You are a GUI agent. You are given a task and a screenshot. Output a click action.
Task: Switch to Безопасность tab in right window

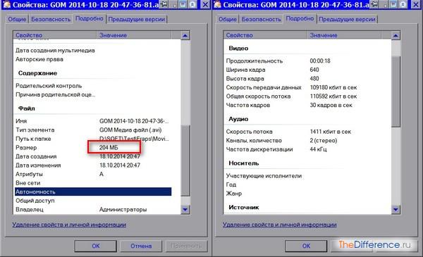point(261,20)
